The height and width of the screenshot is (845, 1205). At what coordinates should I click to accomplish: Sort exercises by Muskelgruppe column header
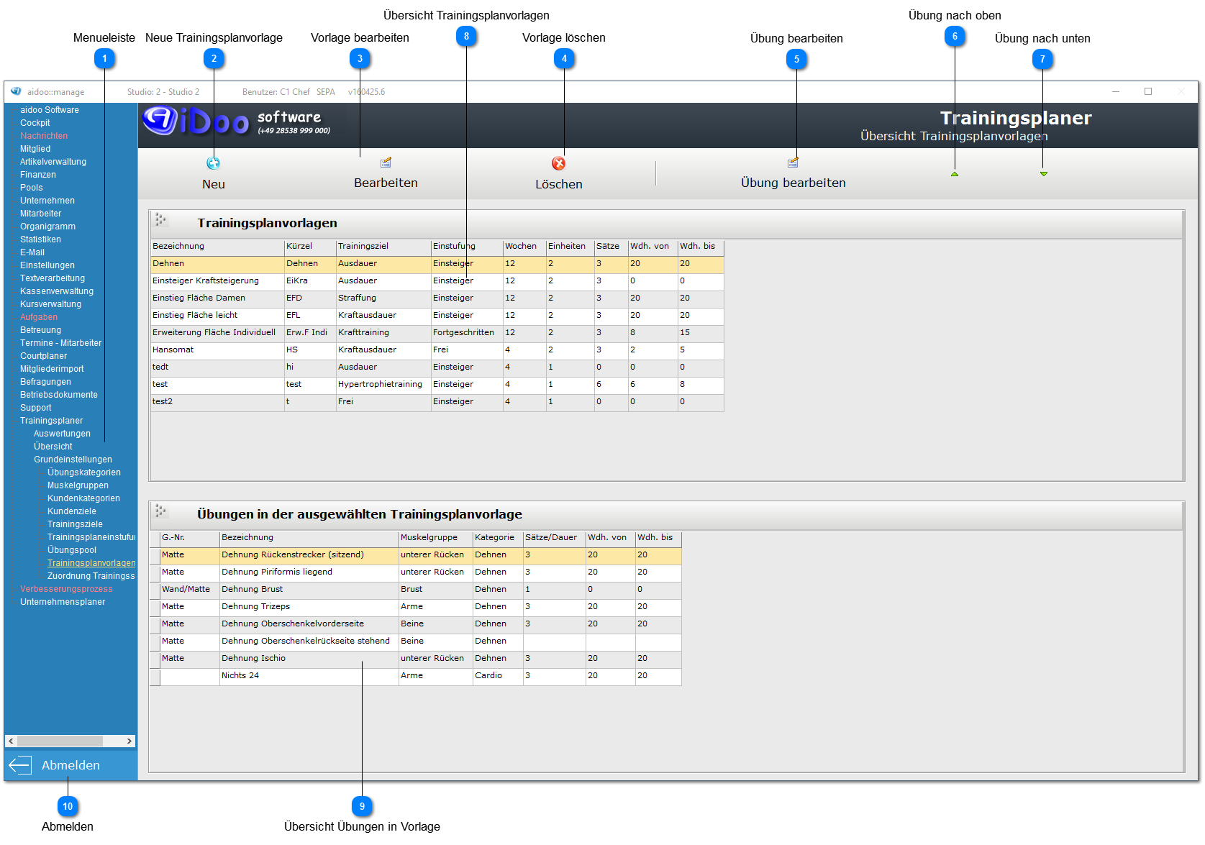[435, 538]
